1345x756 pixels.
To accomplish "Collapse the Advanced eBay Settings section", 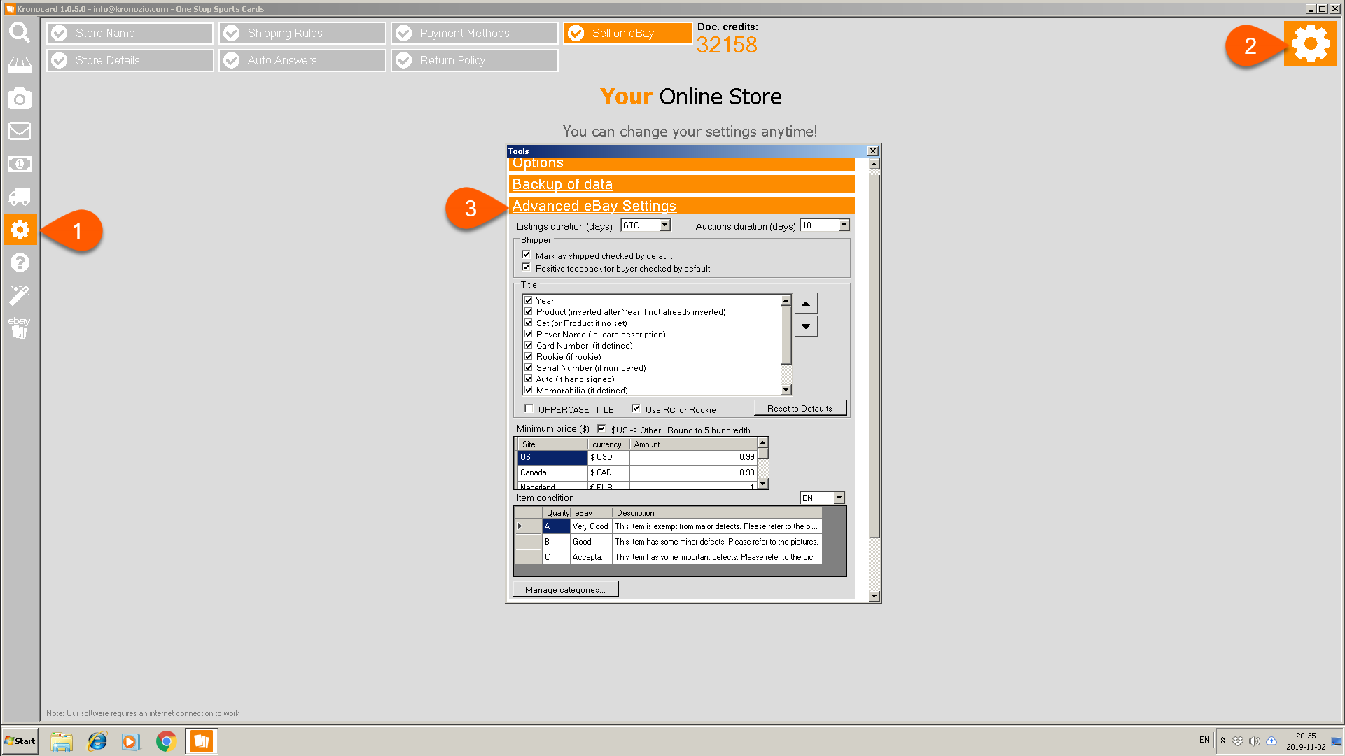I will click(x=594, y=206).
